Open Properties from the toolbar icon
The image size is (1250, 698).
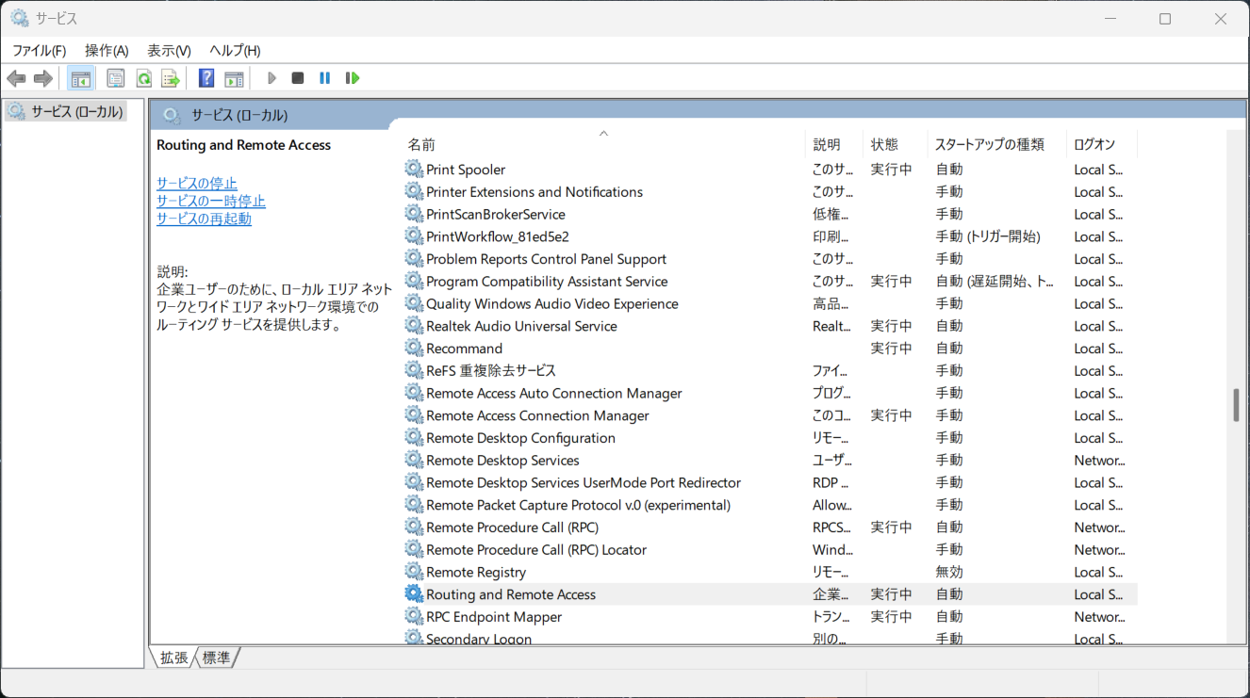tap(116, 78)
